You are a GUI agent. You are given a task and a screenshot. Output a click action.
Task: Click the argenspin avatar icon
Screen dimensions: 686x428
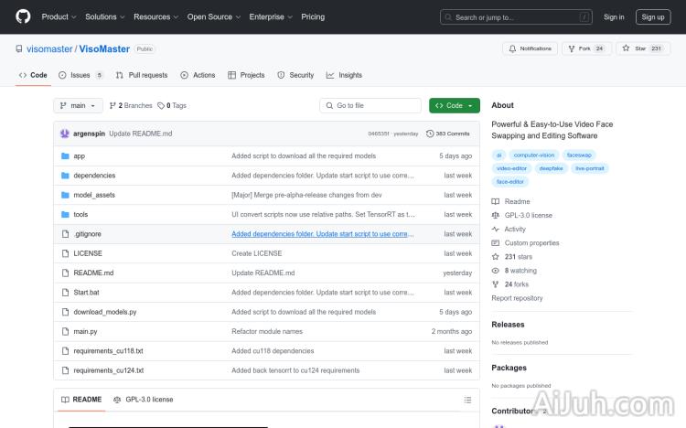click(65, 134)
